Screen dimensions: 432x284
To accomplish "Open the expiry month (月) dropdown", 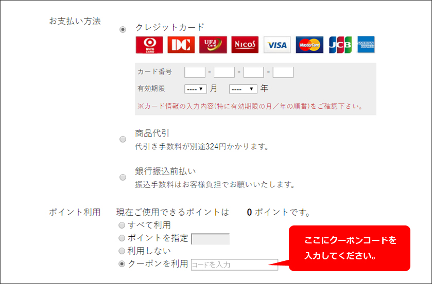I will pos(195,89).
